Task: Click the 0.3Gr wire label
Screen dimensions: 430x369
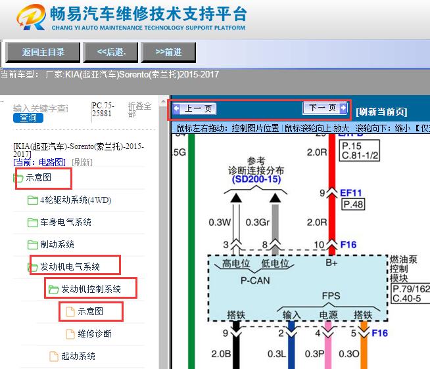Action: point(258,222)
